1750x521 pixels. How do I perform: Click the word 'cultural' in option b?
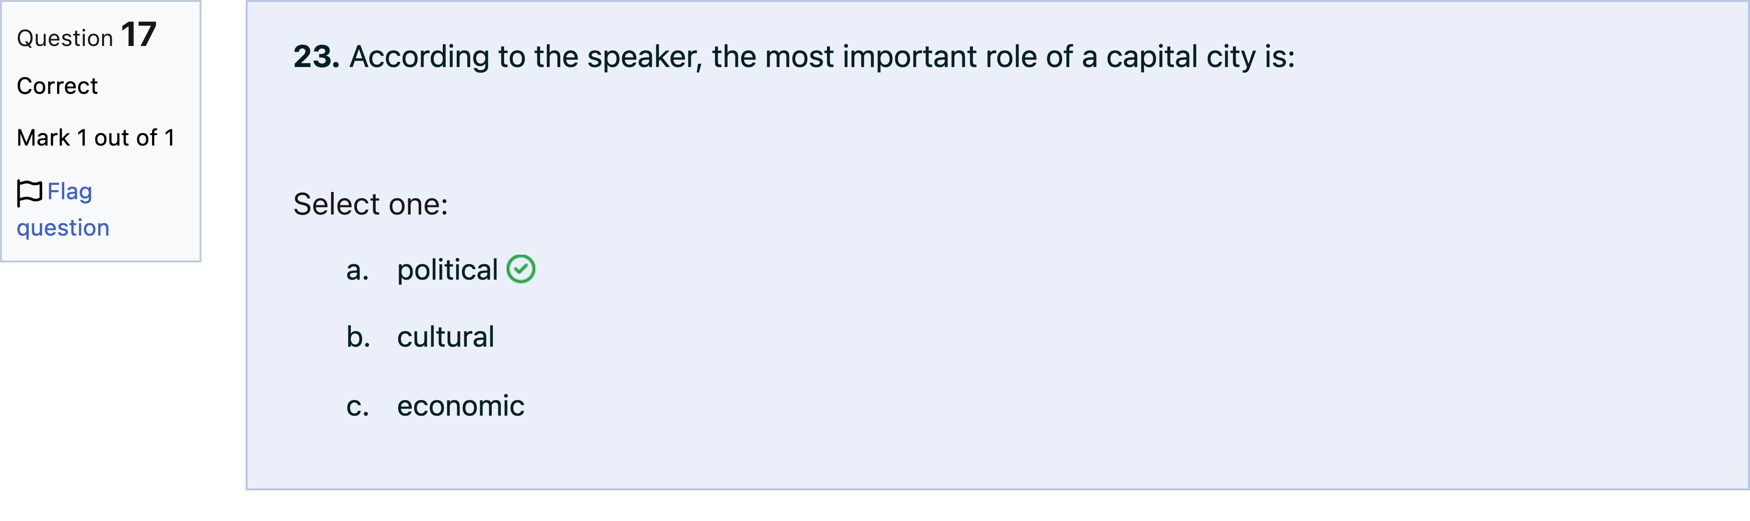point(446,337)
